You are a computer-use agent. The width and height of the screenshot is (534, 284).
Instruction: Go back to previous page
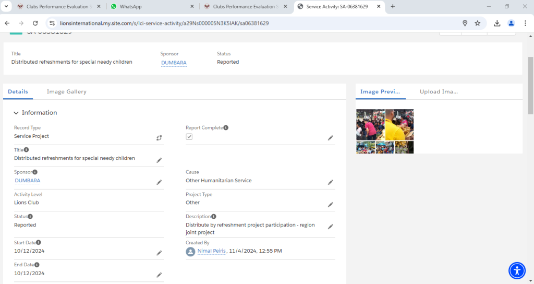point(7,23)
